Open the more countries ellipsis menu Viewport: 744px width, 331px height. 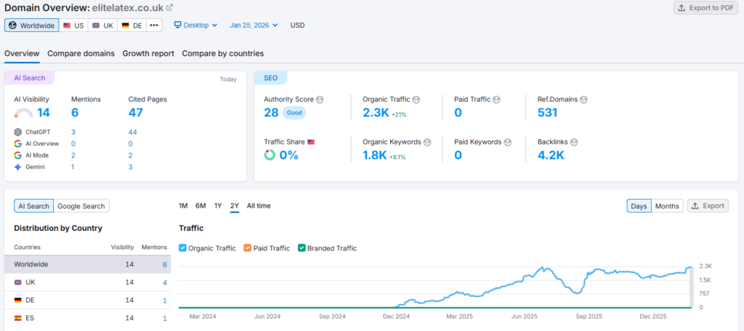153,25
